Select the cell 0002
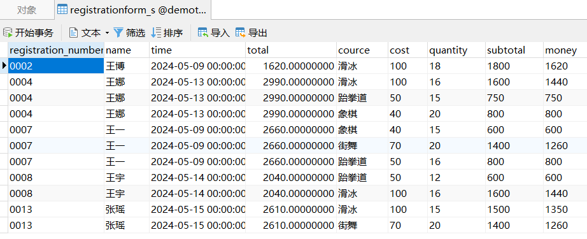Viewport: 587px width, 239px height. tap(56, 66)
